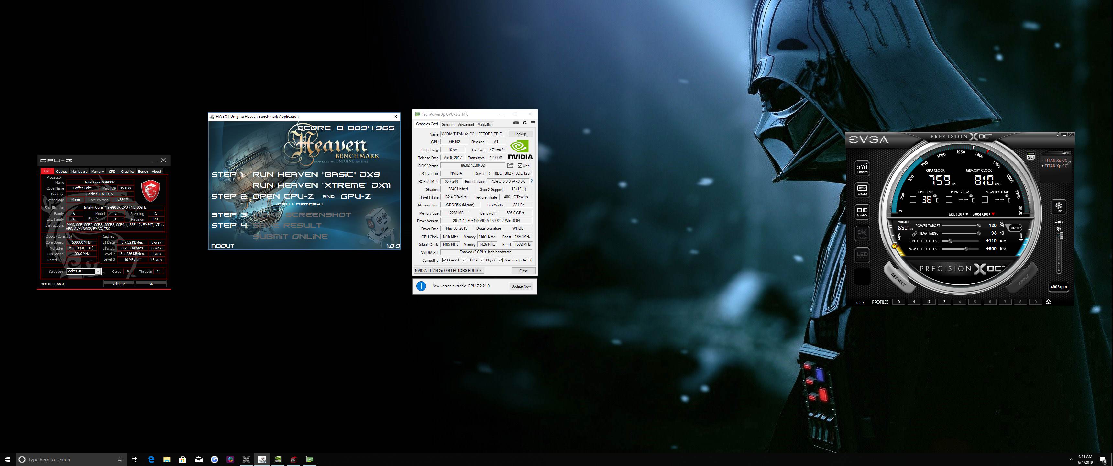Image resolution: width=1113 pixels, height=466 pixels.
Task: Click the info 'i' icon in Precision XOC
Action: coord(1058,134)
